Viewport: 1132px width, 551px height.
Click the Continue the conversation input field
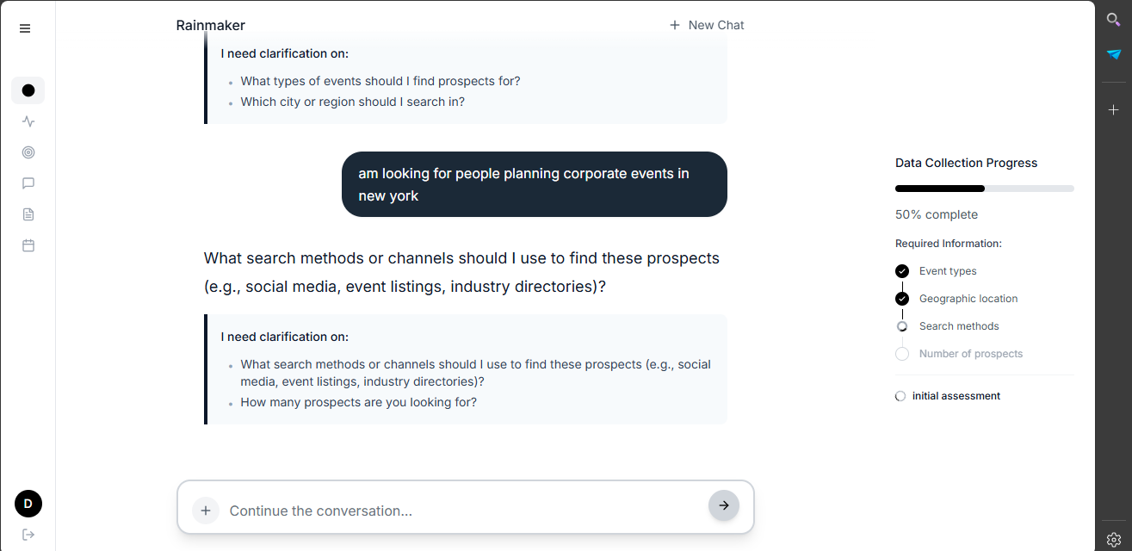point(463,511)
